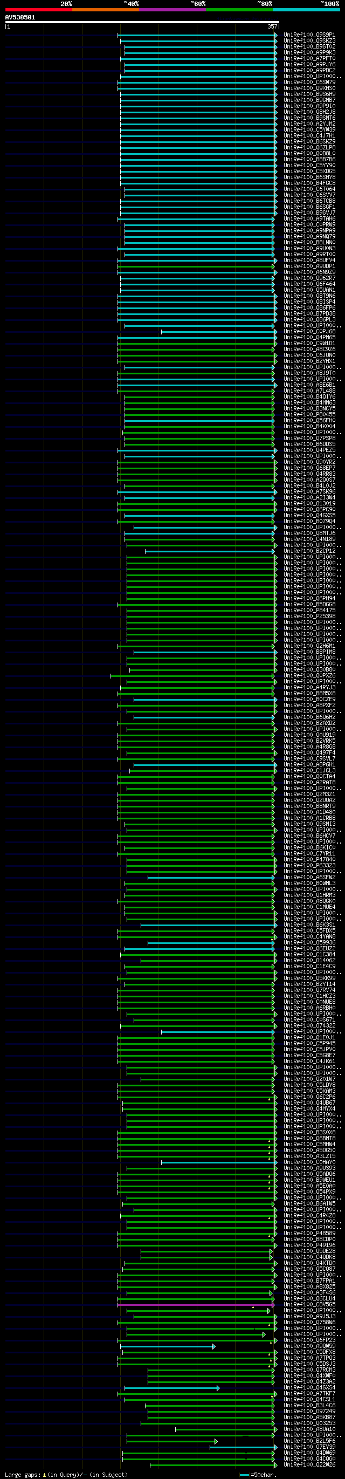Viewport: 345px width, 1479px height.
Task: Click the purple ~60% identity legend bar
Action: point(173,10)
